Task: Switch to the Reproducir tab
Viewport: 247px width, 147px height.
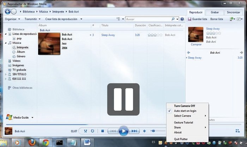Action: pos(196,12)
